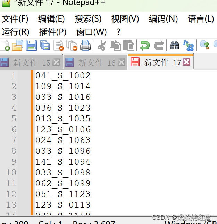Click the Print icon
This screenshot has width=217, height=224.
pyautogui.click(x=85, y=46)
